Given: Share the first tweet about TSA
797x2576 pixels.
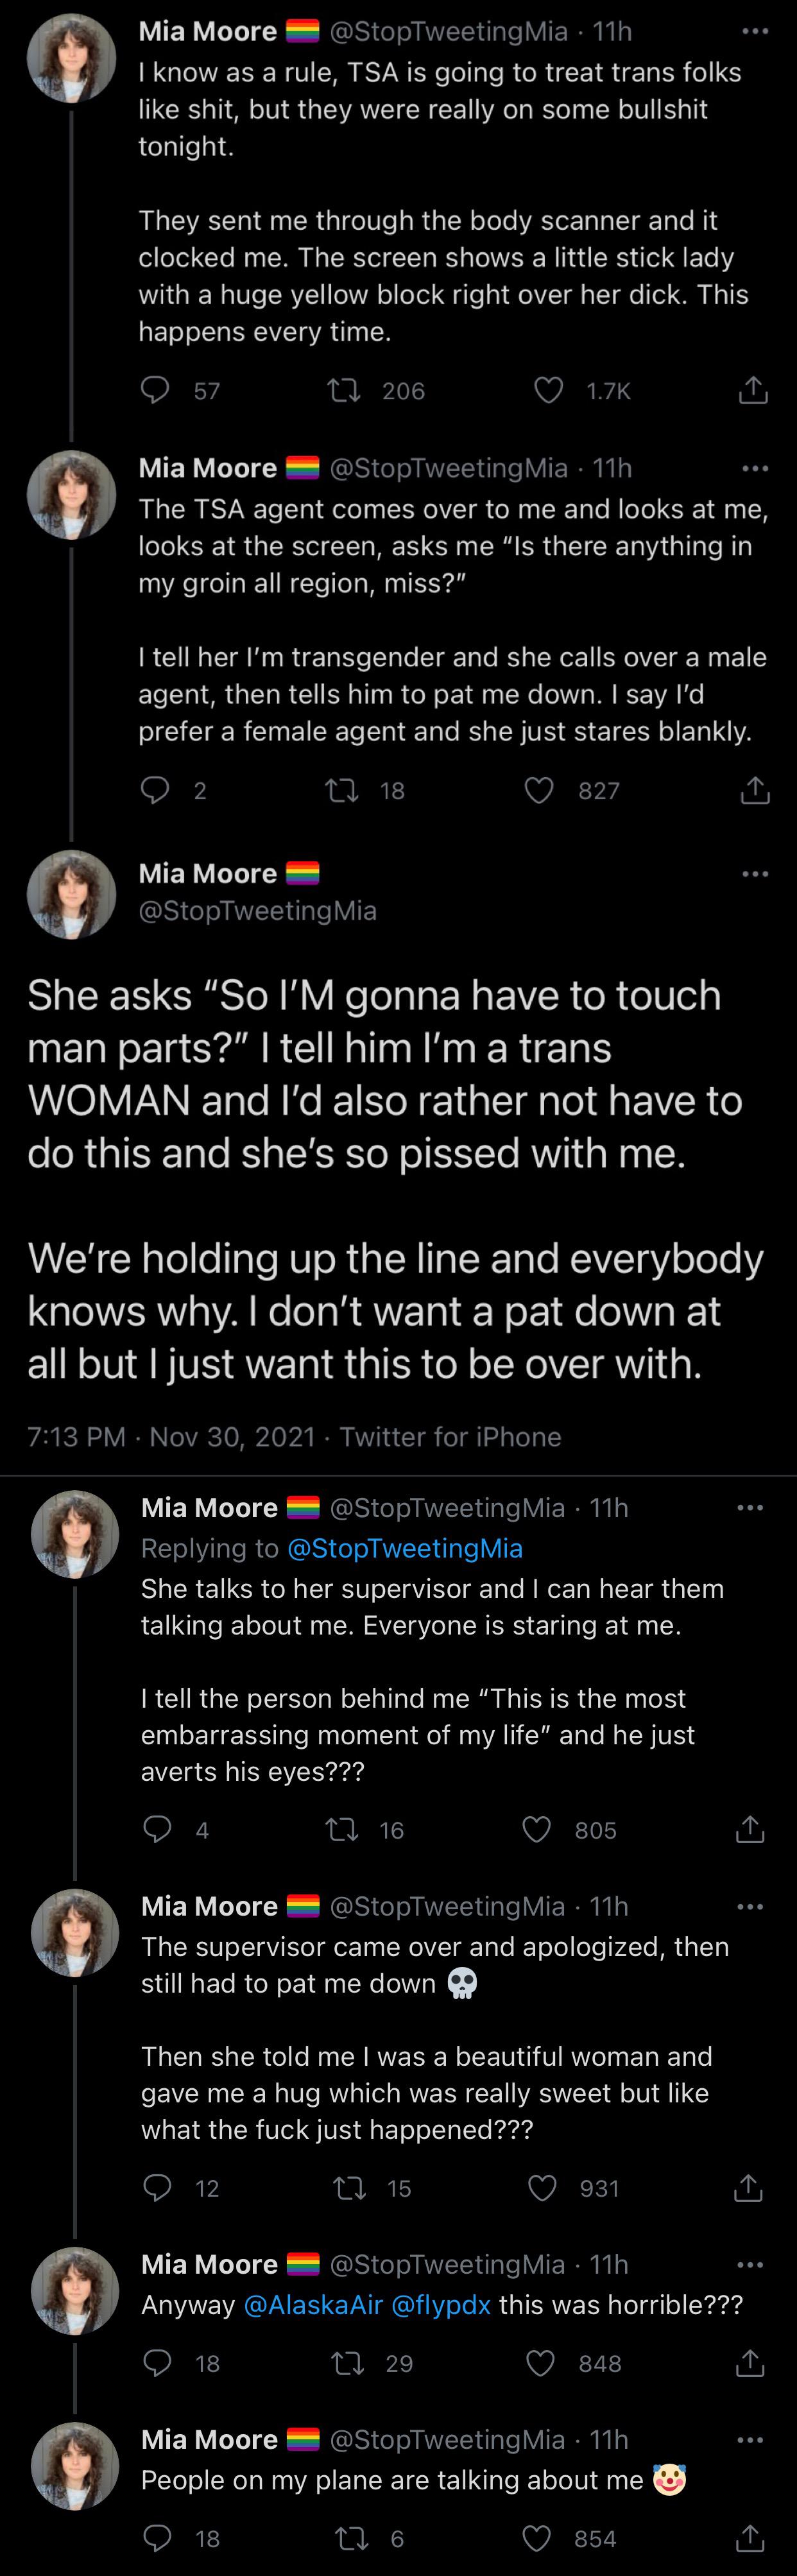Looking at the screenshot, I should (x=752, y=390).
